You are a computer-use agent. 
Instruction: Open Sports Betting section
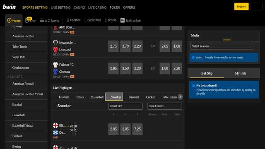click(x=35, y=7)
